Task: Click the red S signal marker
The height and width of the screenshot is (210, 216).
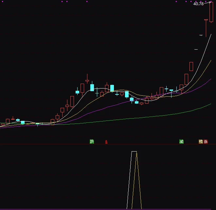Action: click(106, 142)
